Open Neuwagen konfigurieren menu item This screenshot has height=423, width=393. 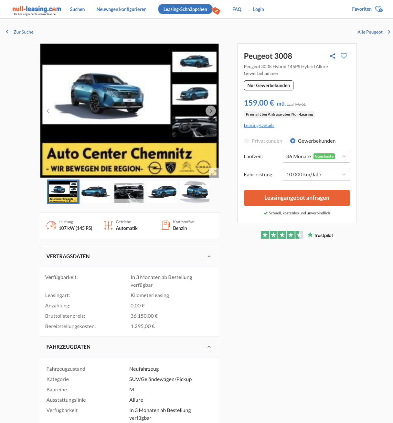[122, 9]
